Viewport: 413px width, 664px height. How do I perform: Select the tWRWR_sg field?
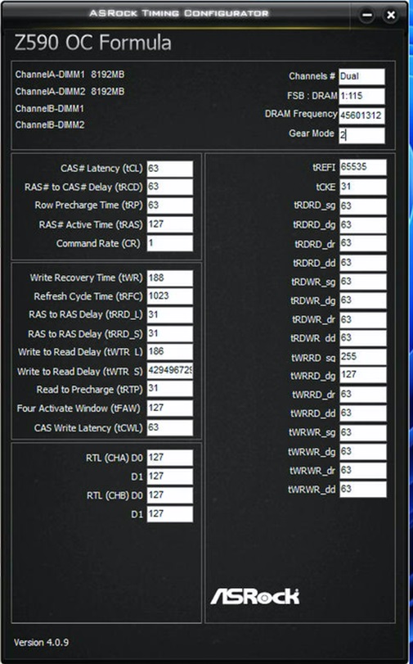coord(362,433)
